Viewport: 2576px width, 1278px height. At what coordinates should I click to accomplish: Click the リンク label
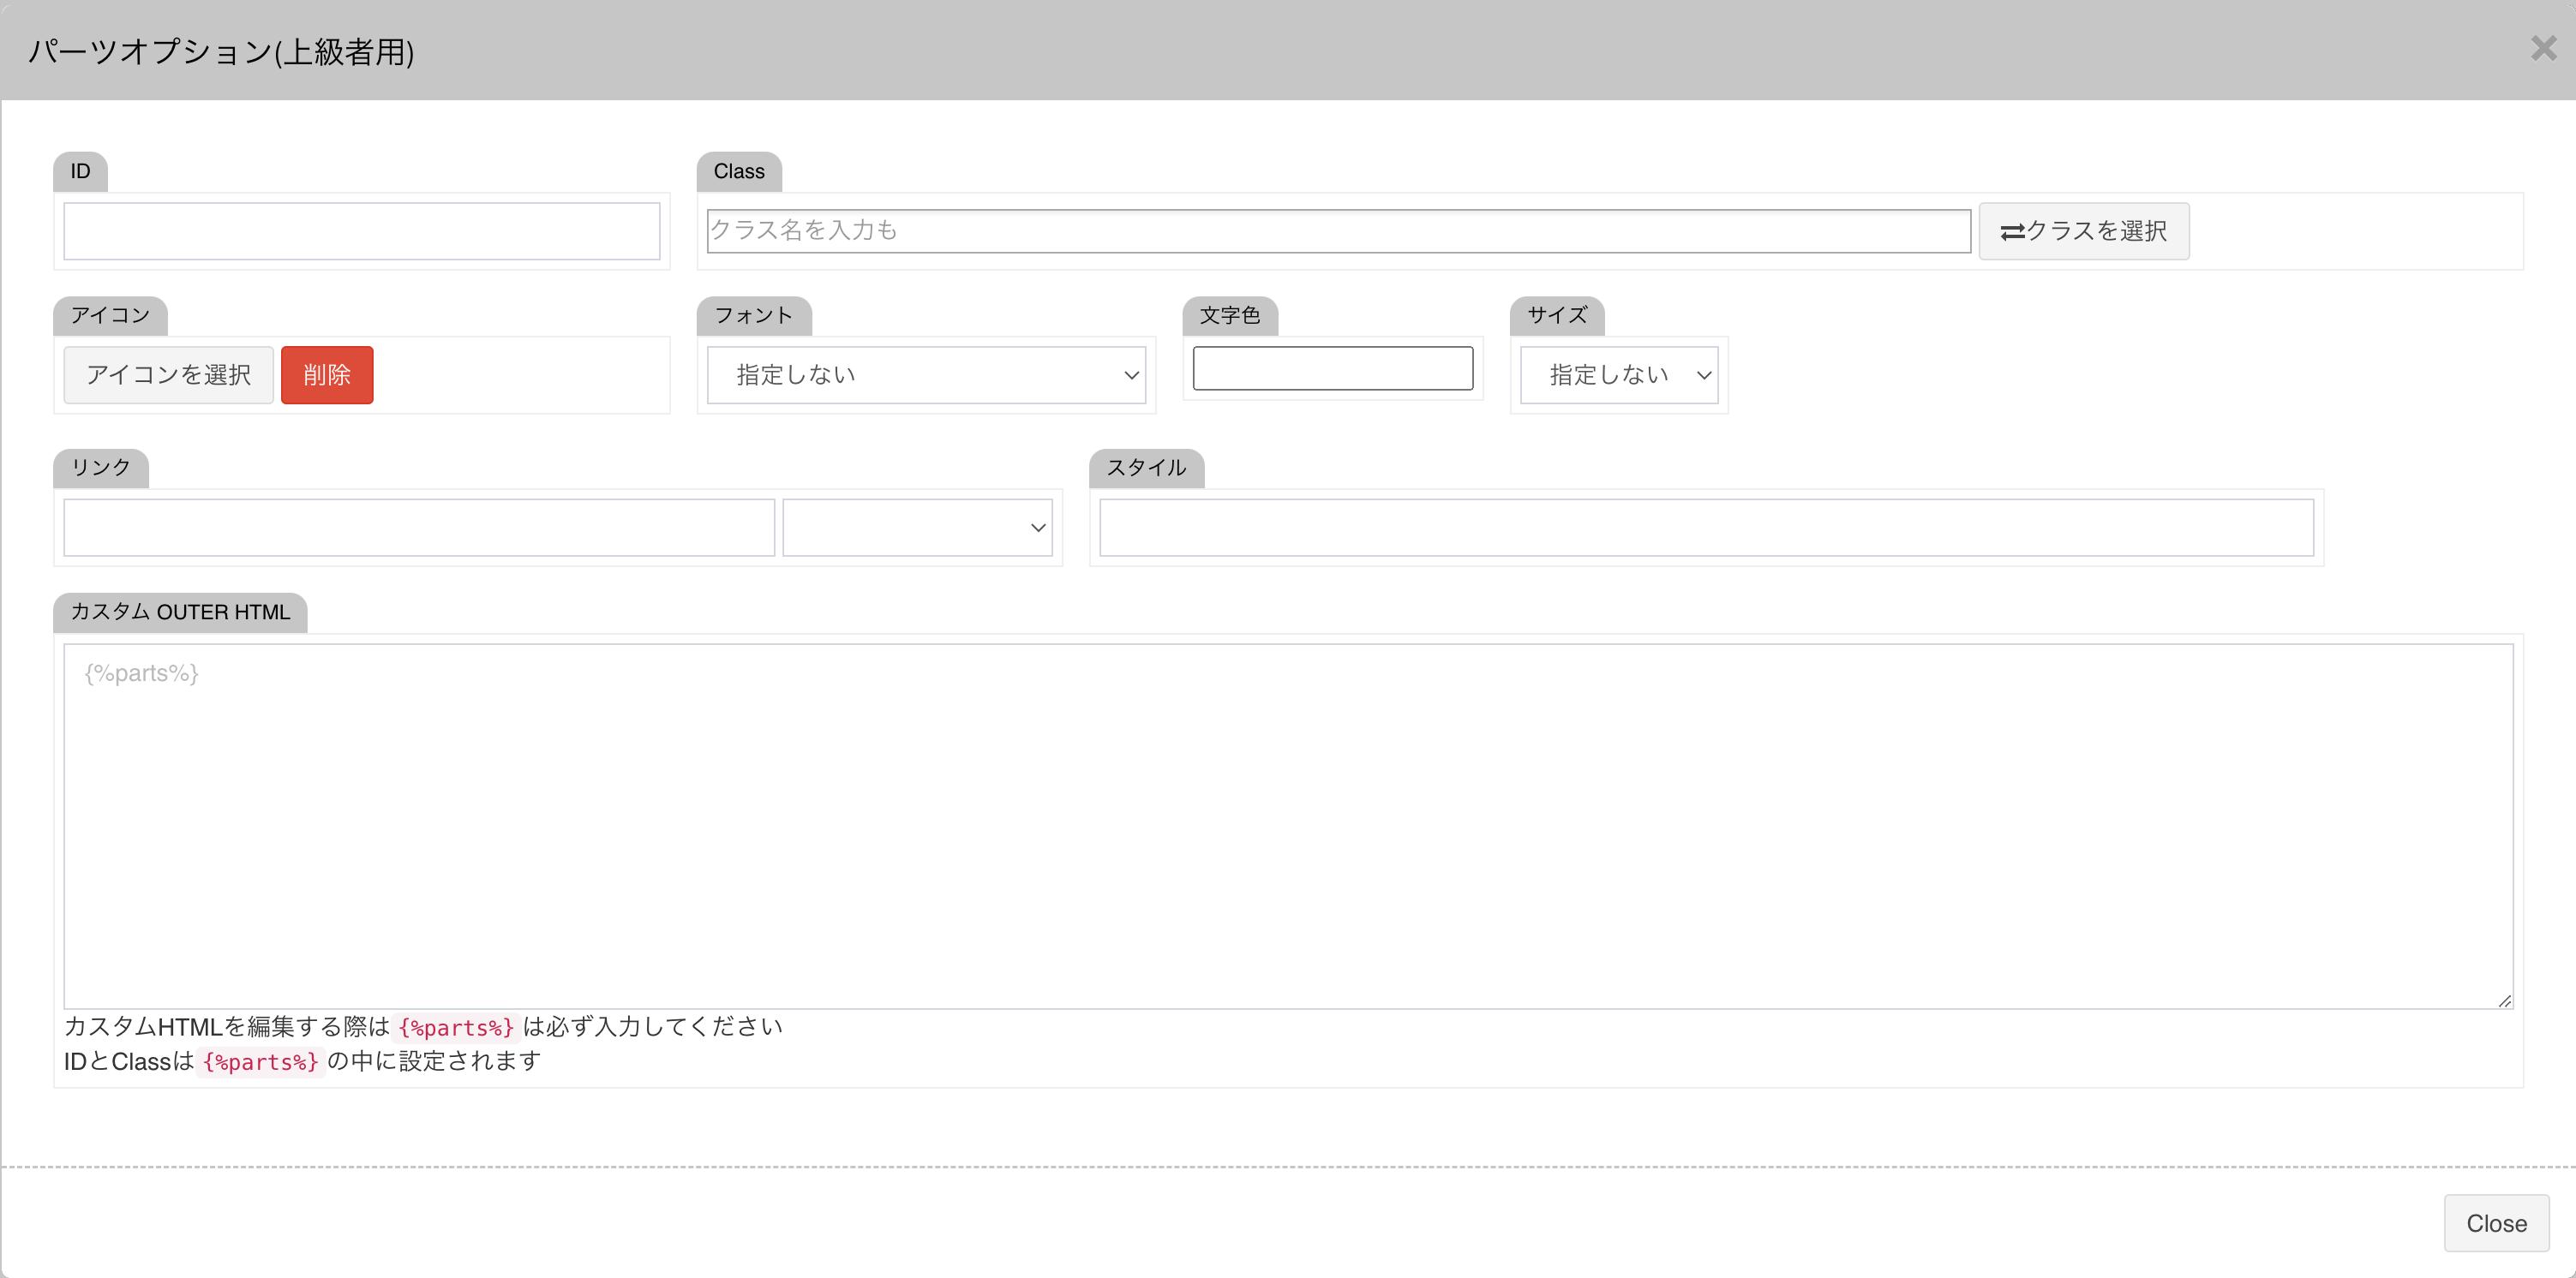(x=101, y=468)
